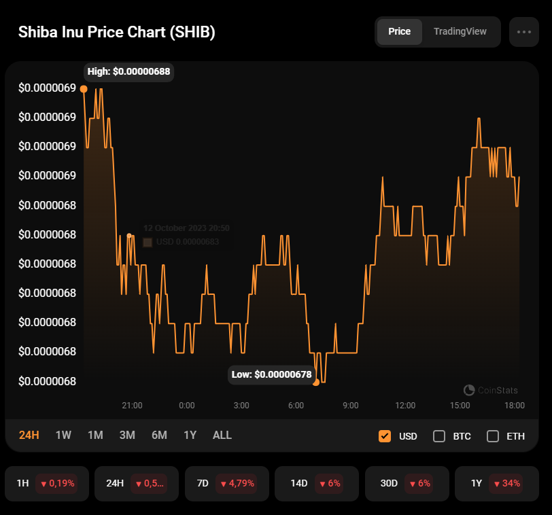Click the 24H price change card
The height and width of the screenshot is (515, 552).
137,483
